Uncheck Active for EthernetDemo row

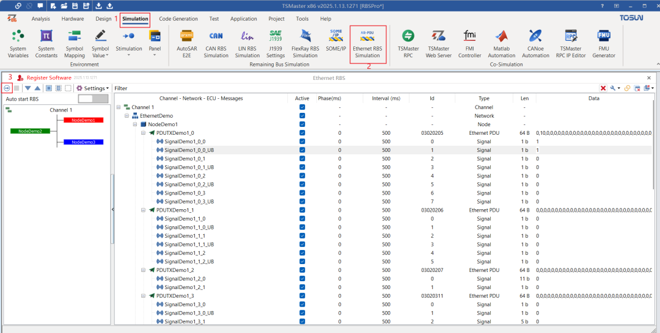click(x=302, y=115)
